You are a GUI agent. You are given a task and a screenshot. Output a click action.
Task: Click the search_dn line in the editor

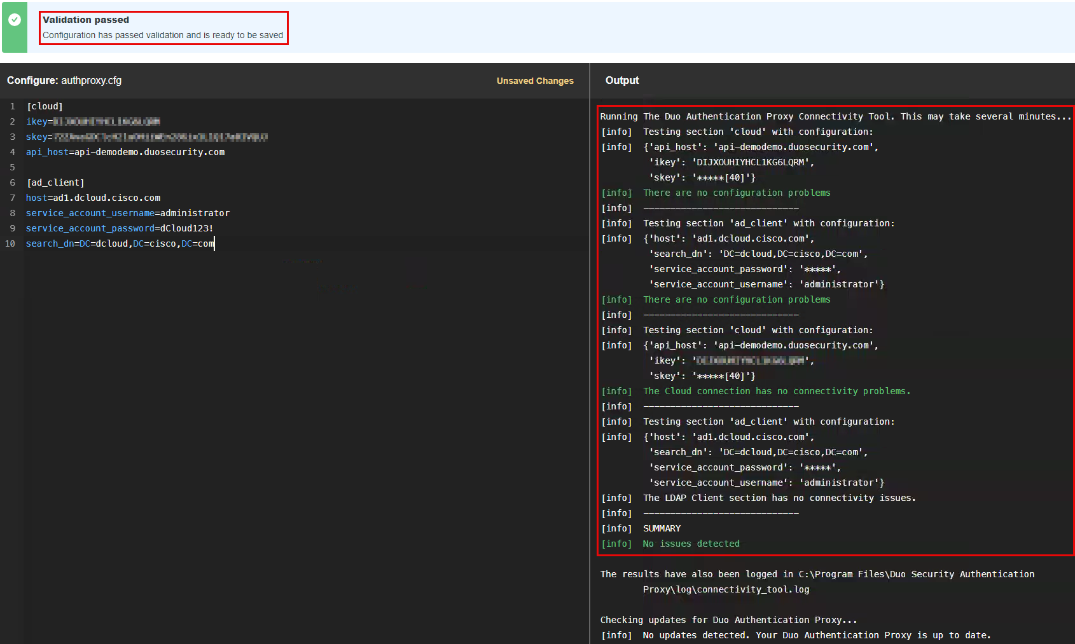coord(120,243)
